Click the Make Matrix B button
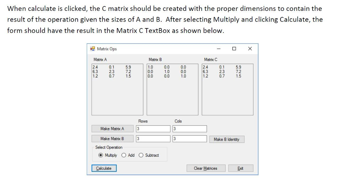Viewport: 346px width, 181px height. 113,139
